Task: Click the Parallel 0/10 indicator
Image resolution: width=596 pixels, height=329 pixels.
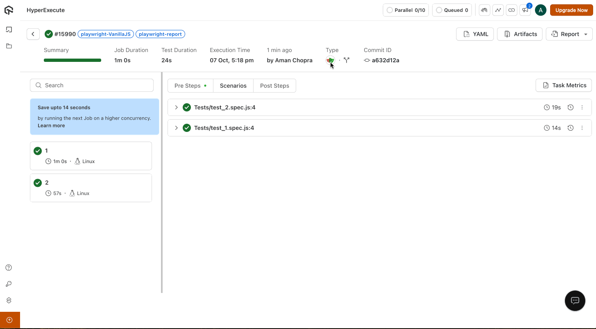Action: 406,10
